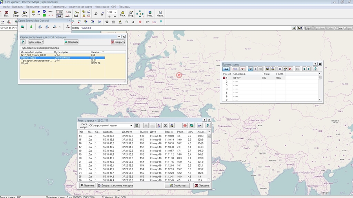The height and width of the screenshot is (198, 353).
Task: Click the Инд. index map toolbar button
Action: click(x=150, y=14)
